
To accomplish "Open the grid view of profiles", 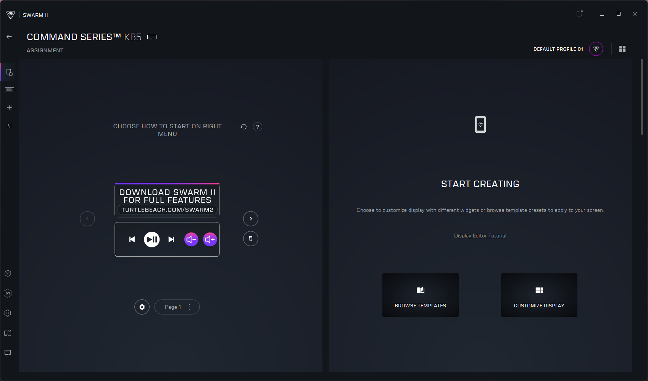I will pos(622,49).
